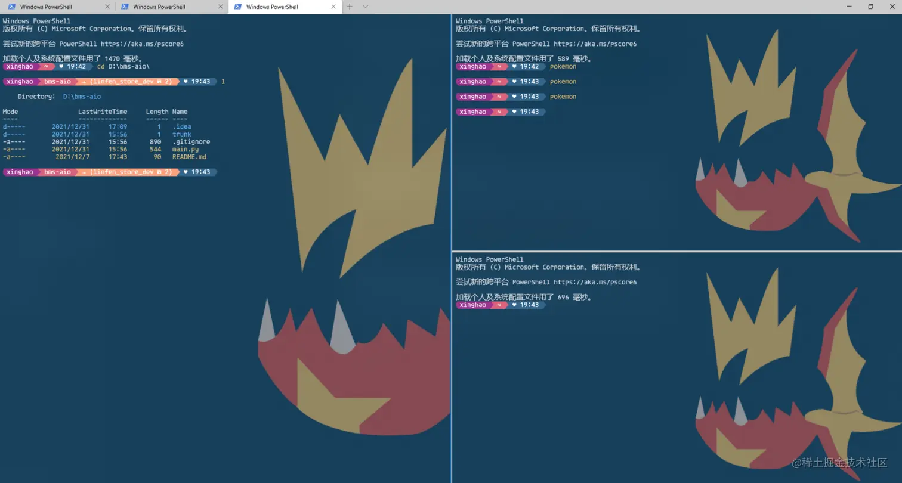The image size is (902, 483).
Task: Click the 19:43 prompt in lower right pane
Action: 527,305
